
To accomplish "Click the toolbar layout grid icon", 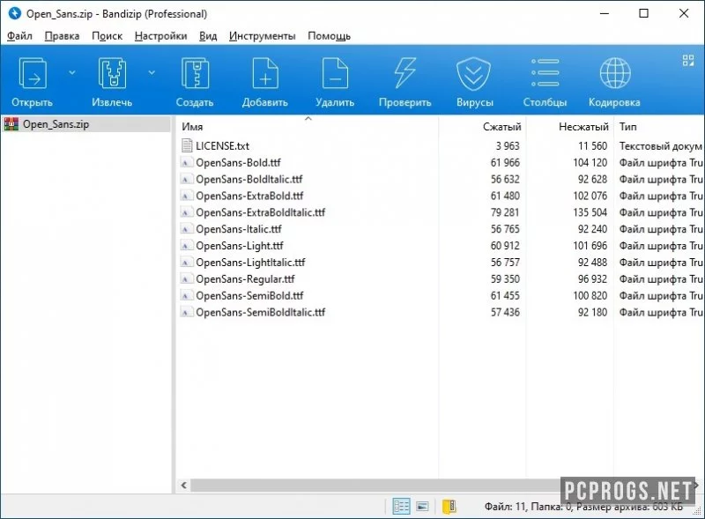I will [x=688, y=60].
